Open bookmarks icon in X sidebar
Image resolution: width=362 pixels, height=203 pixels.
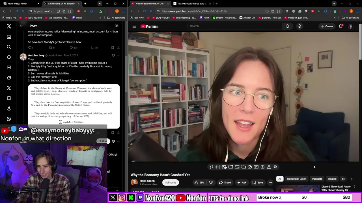point(9,98)
